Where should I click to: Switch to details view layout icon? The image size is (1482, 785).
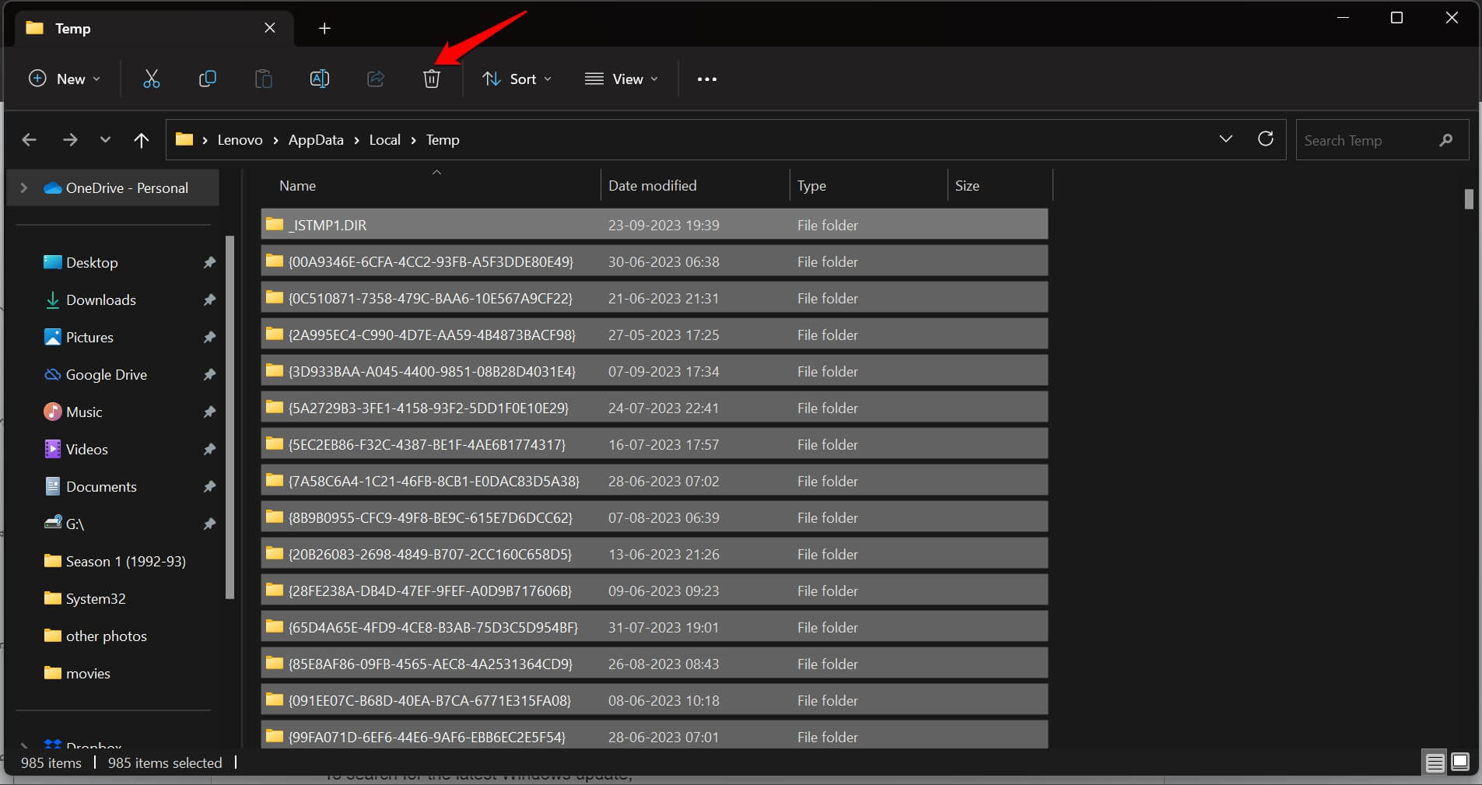coord(1435,762)
